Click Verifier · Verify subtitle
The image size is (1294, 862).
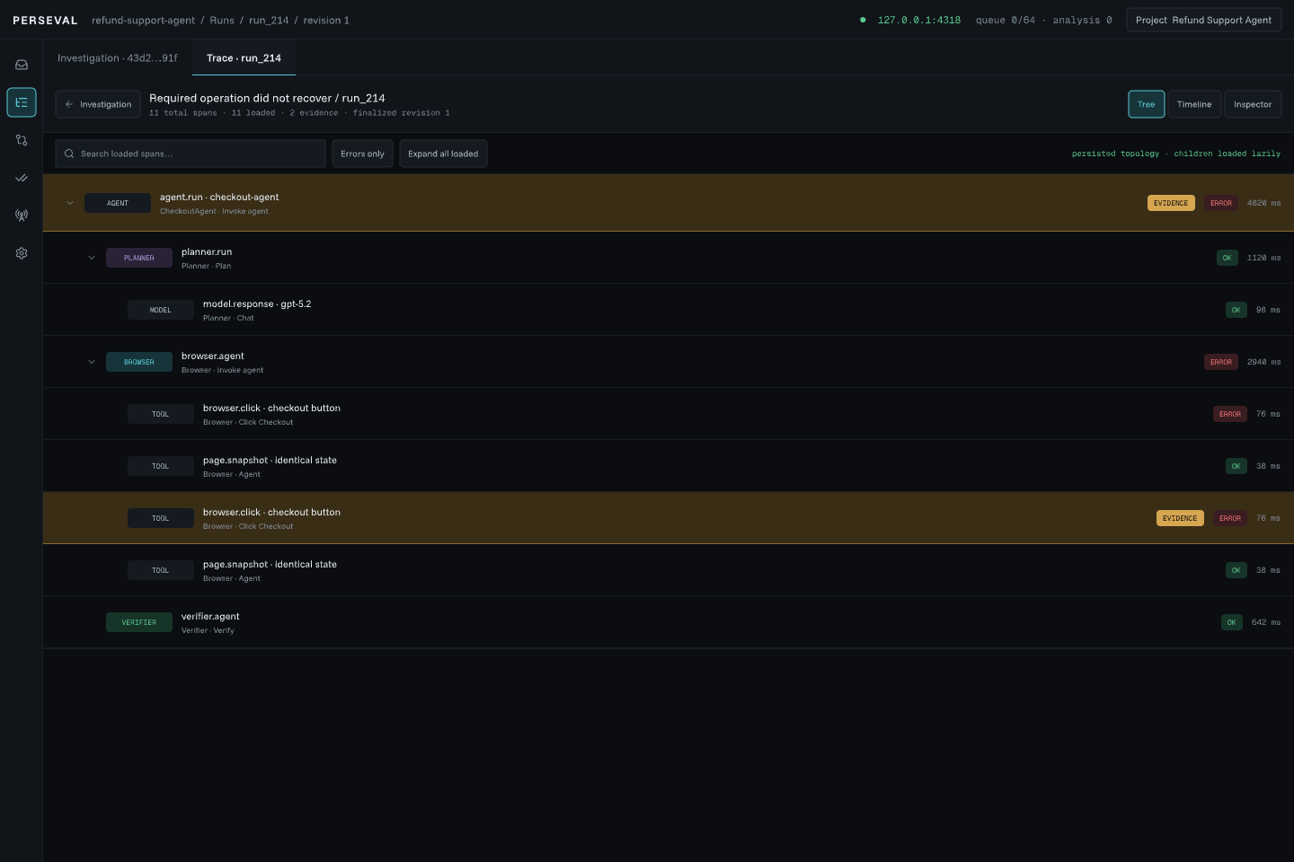point(208,631)
